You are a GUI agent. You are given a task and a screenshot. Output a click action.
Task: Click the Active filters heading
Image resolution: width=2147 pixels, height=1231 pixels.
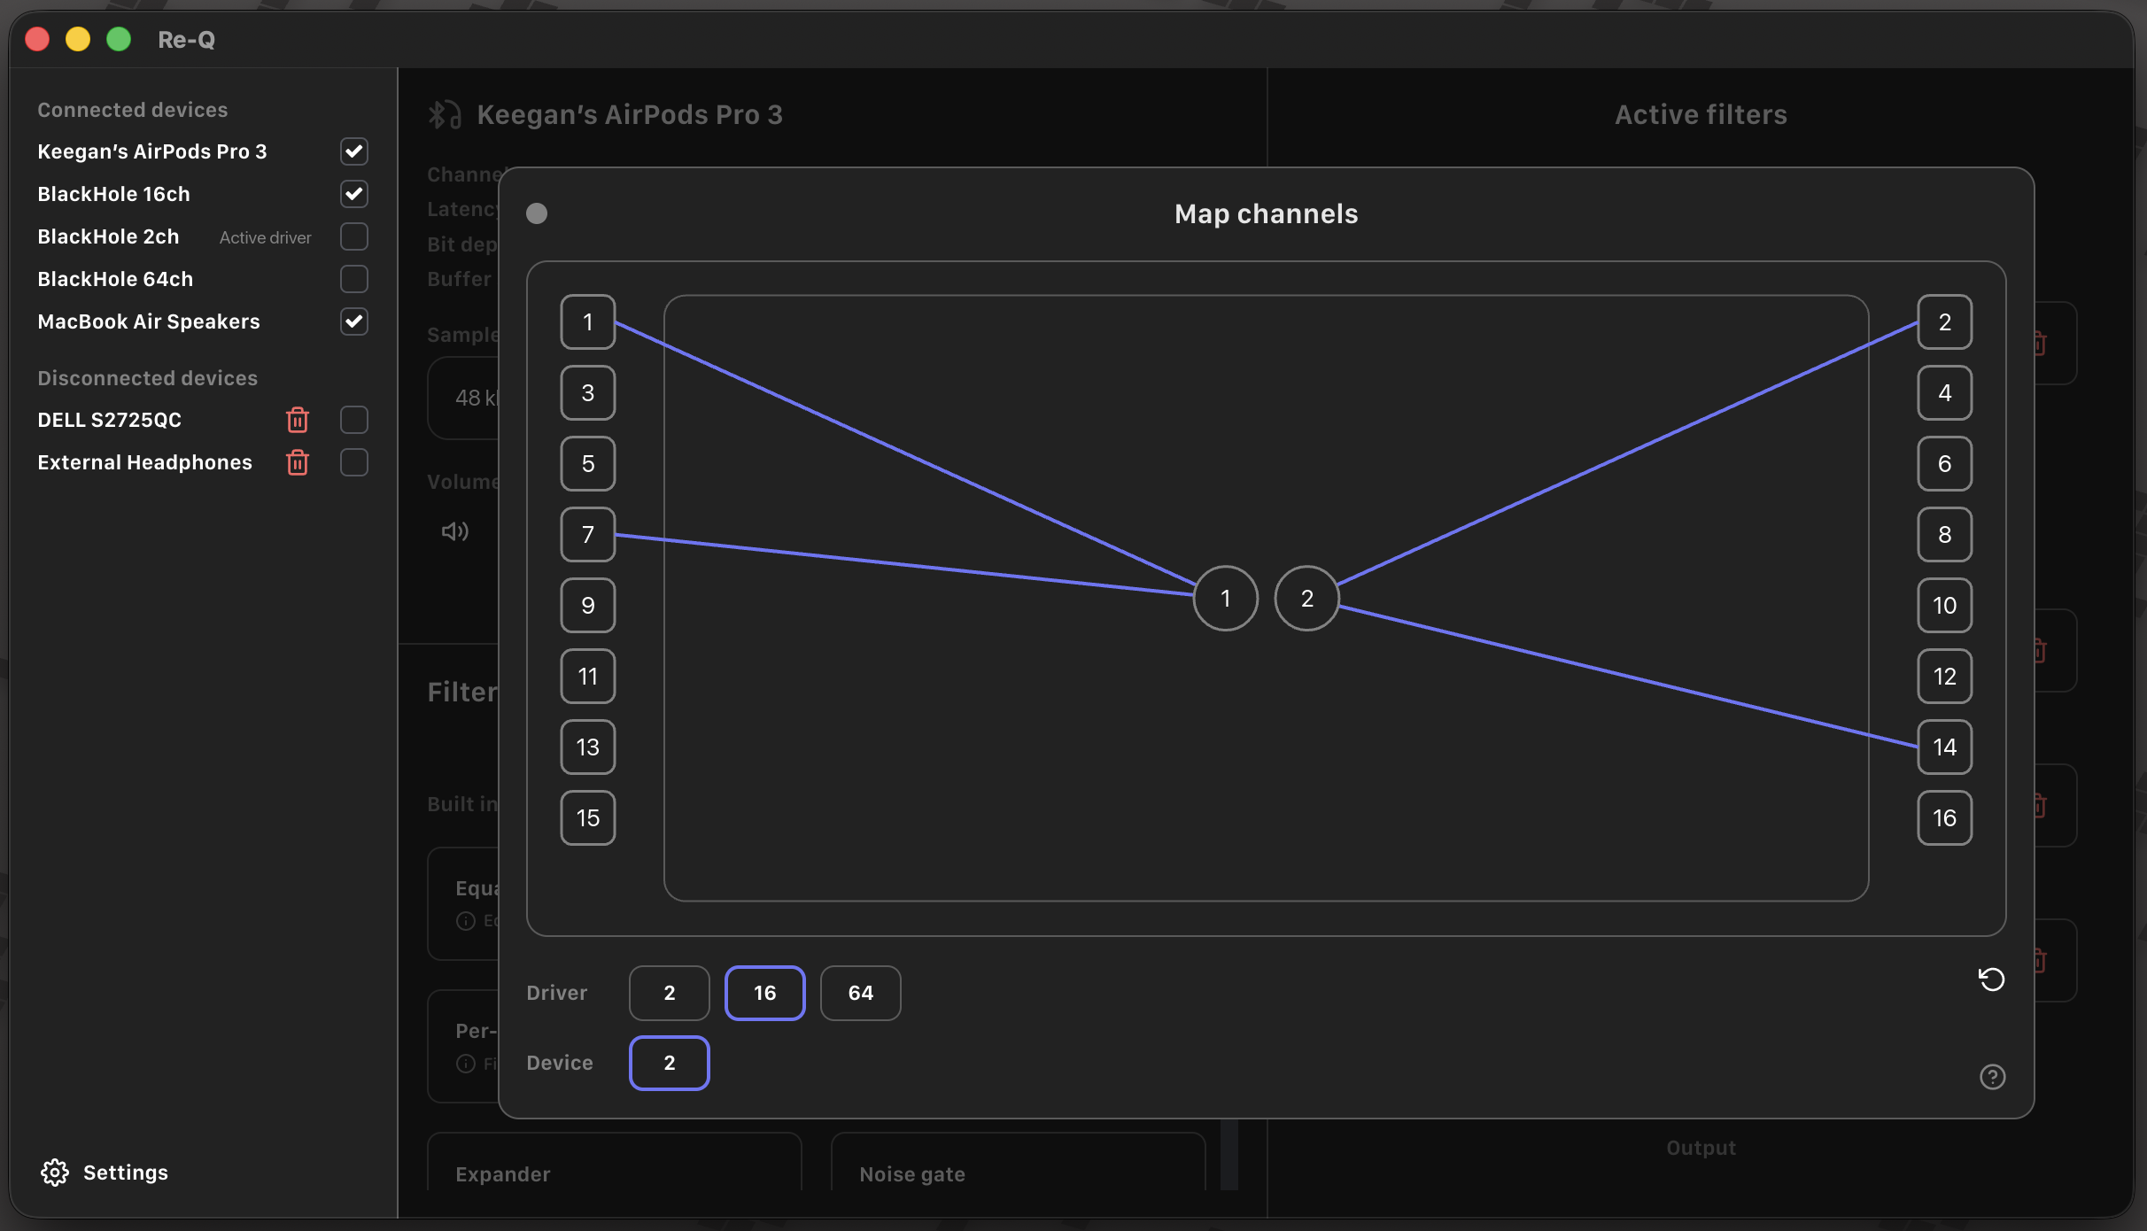click(1701, 115)
